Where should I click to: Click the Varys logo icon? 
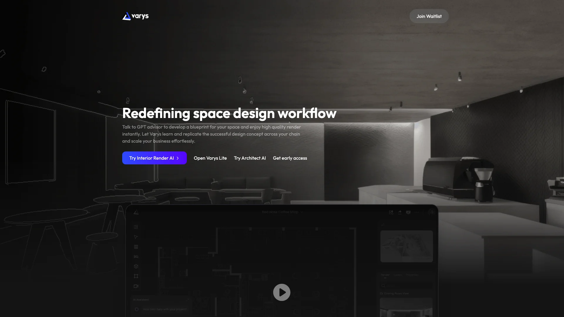(126, 16)
